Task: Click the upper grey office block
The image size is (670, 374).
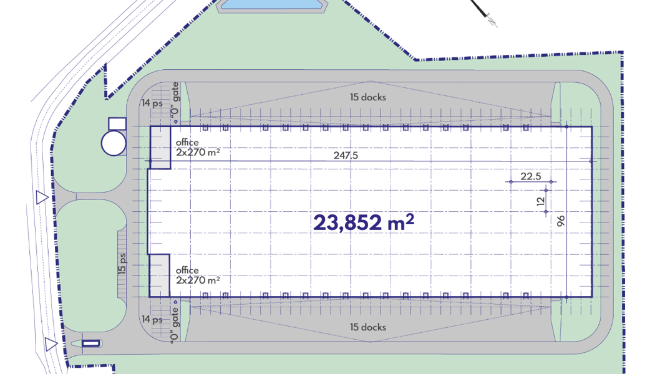Action: pyautogui.click(x=160, y=147)
